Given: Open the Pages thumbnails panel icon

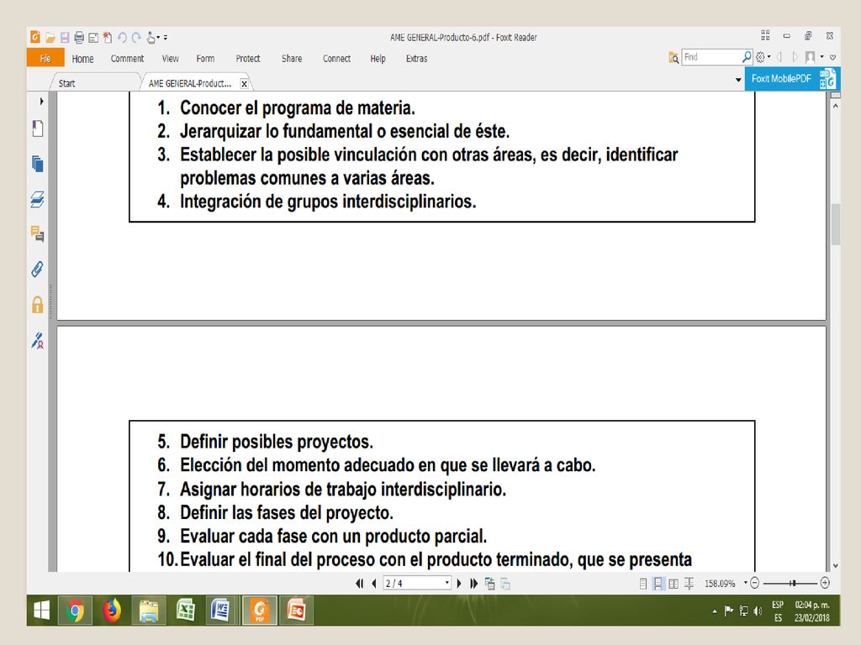Looking at the screenshot, I should tap(37, 164).
